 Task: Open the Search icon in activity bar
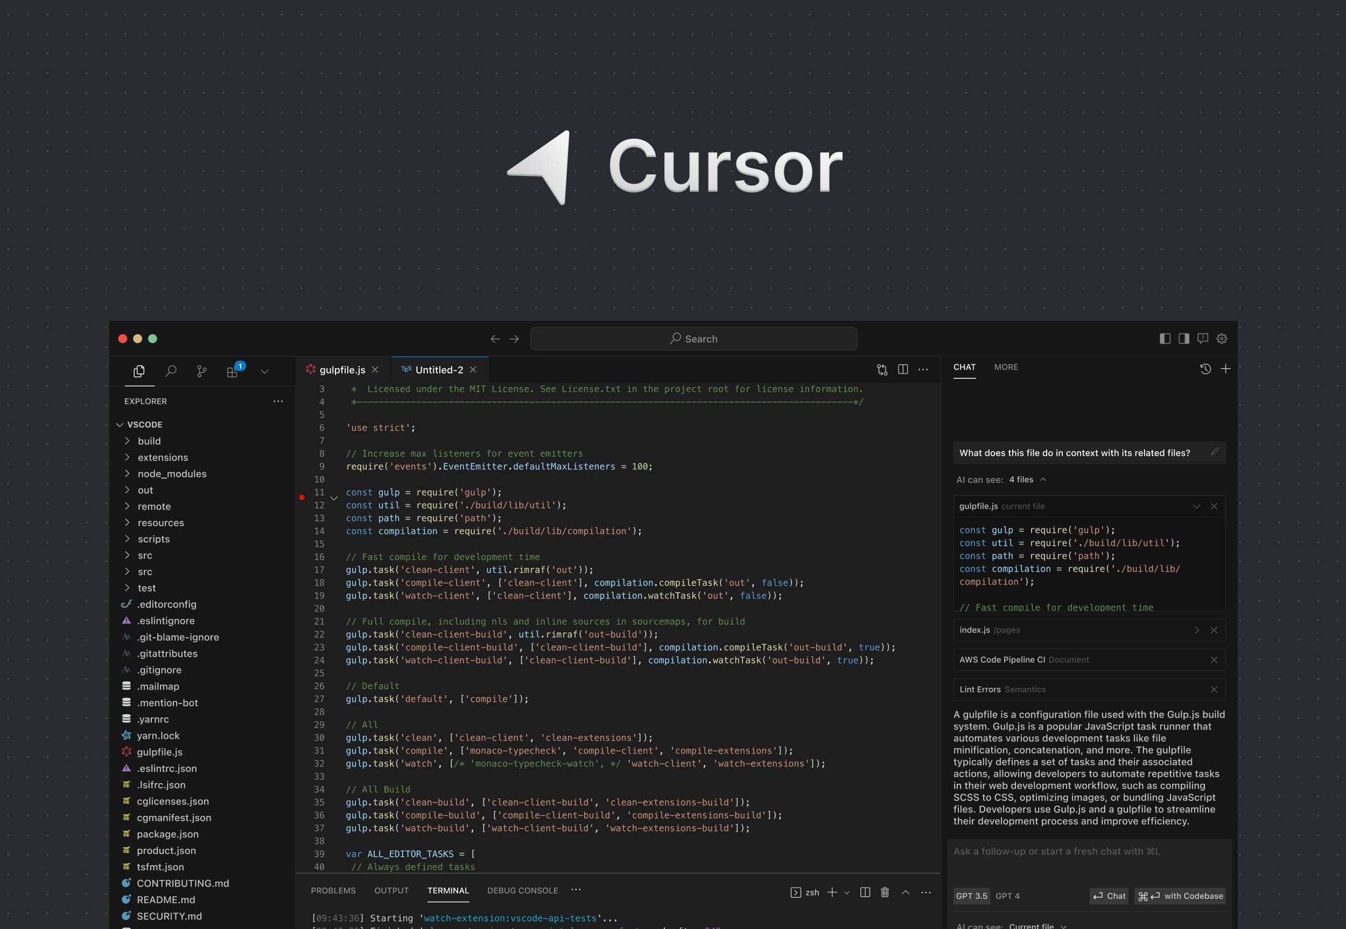click(x=171, y=371)
